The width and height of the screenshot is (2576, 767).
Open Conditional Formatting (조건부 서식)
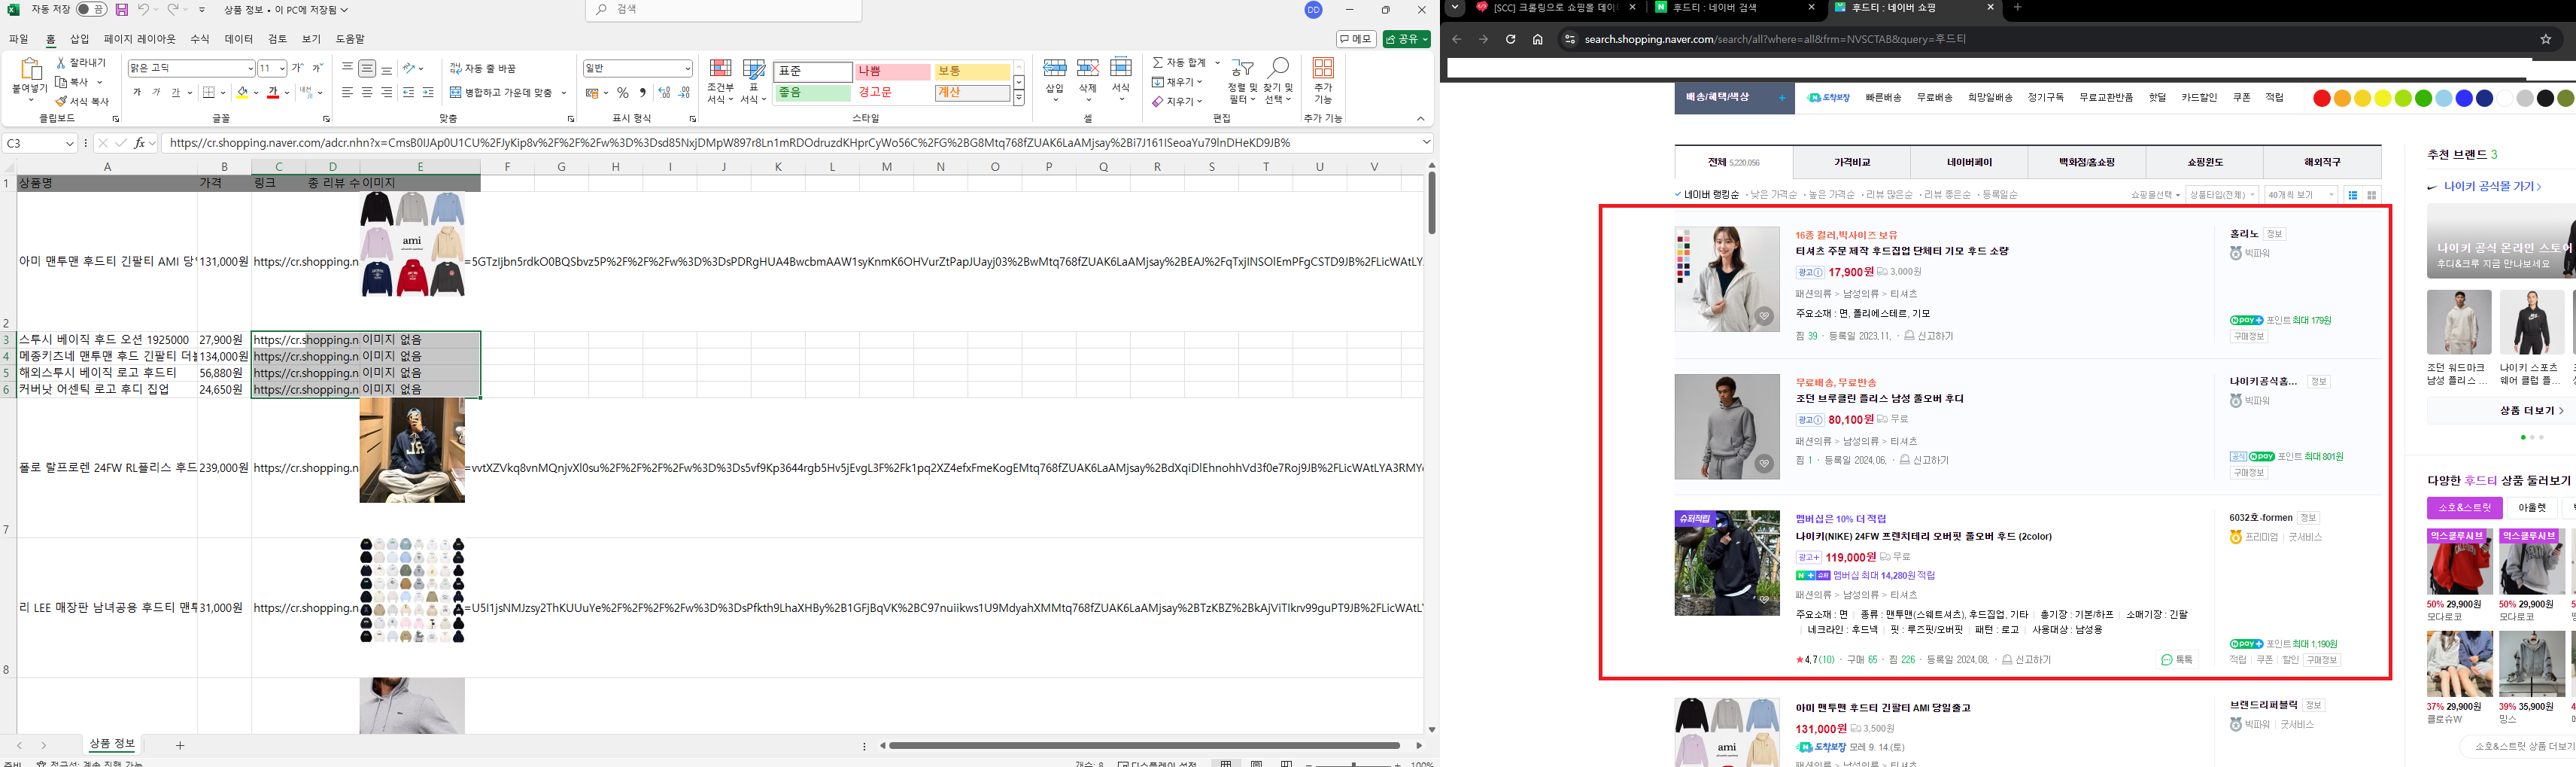point(720,80)
